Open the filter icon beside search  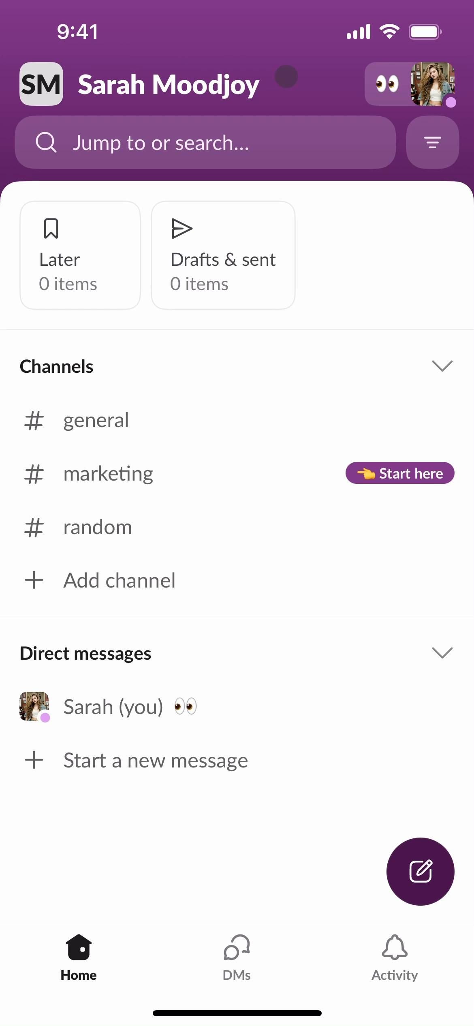pos(432,142)
